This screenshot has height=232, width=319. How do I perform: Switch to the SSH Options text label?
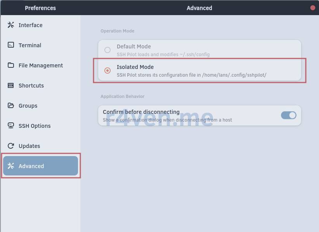pos(35,126)
